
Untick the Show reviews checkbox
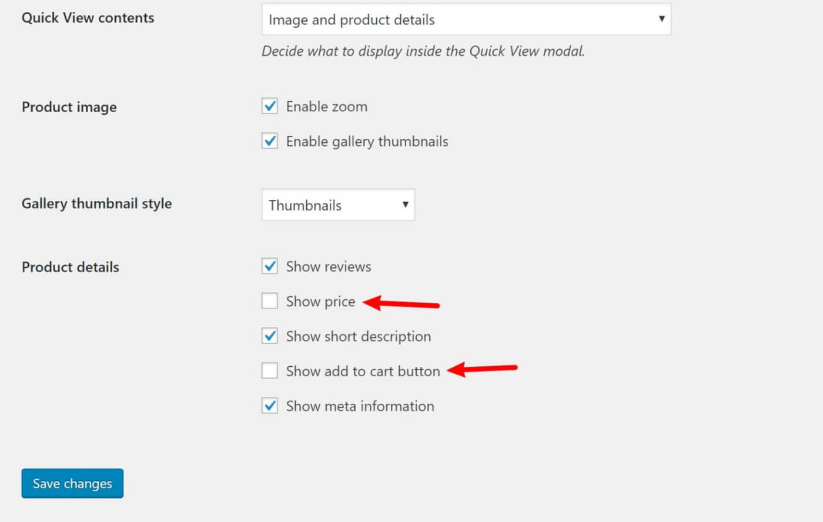pos(270,266)
